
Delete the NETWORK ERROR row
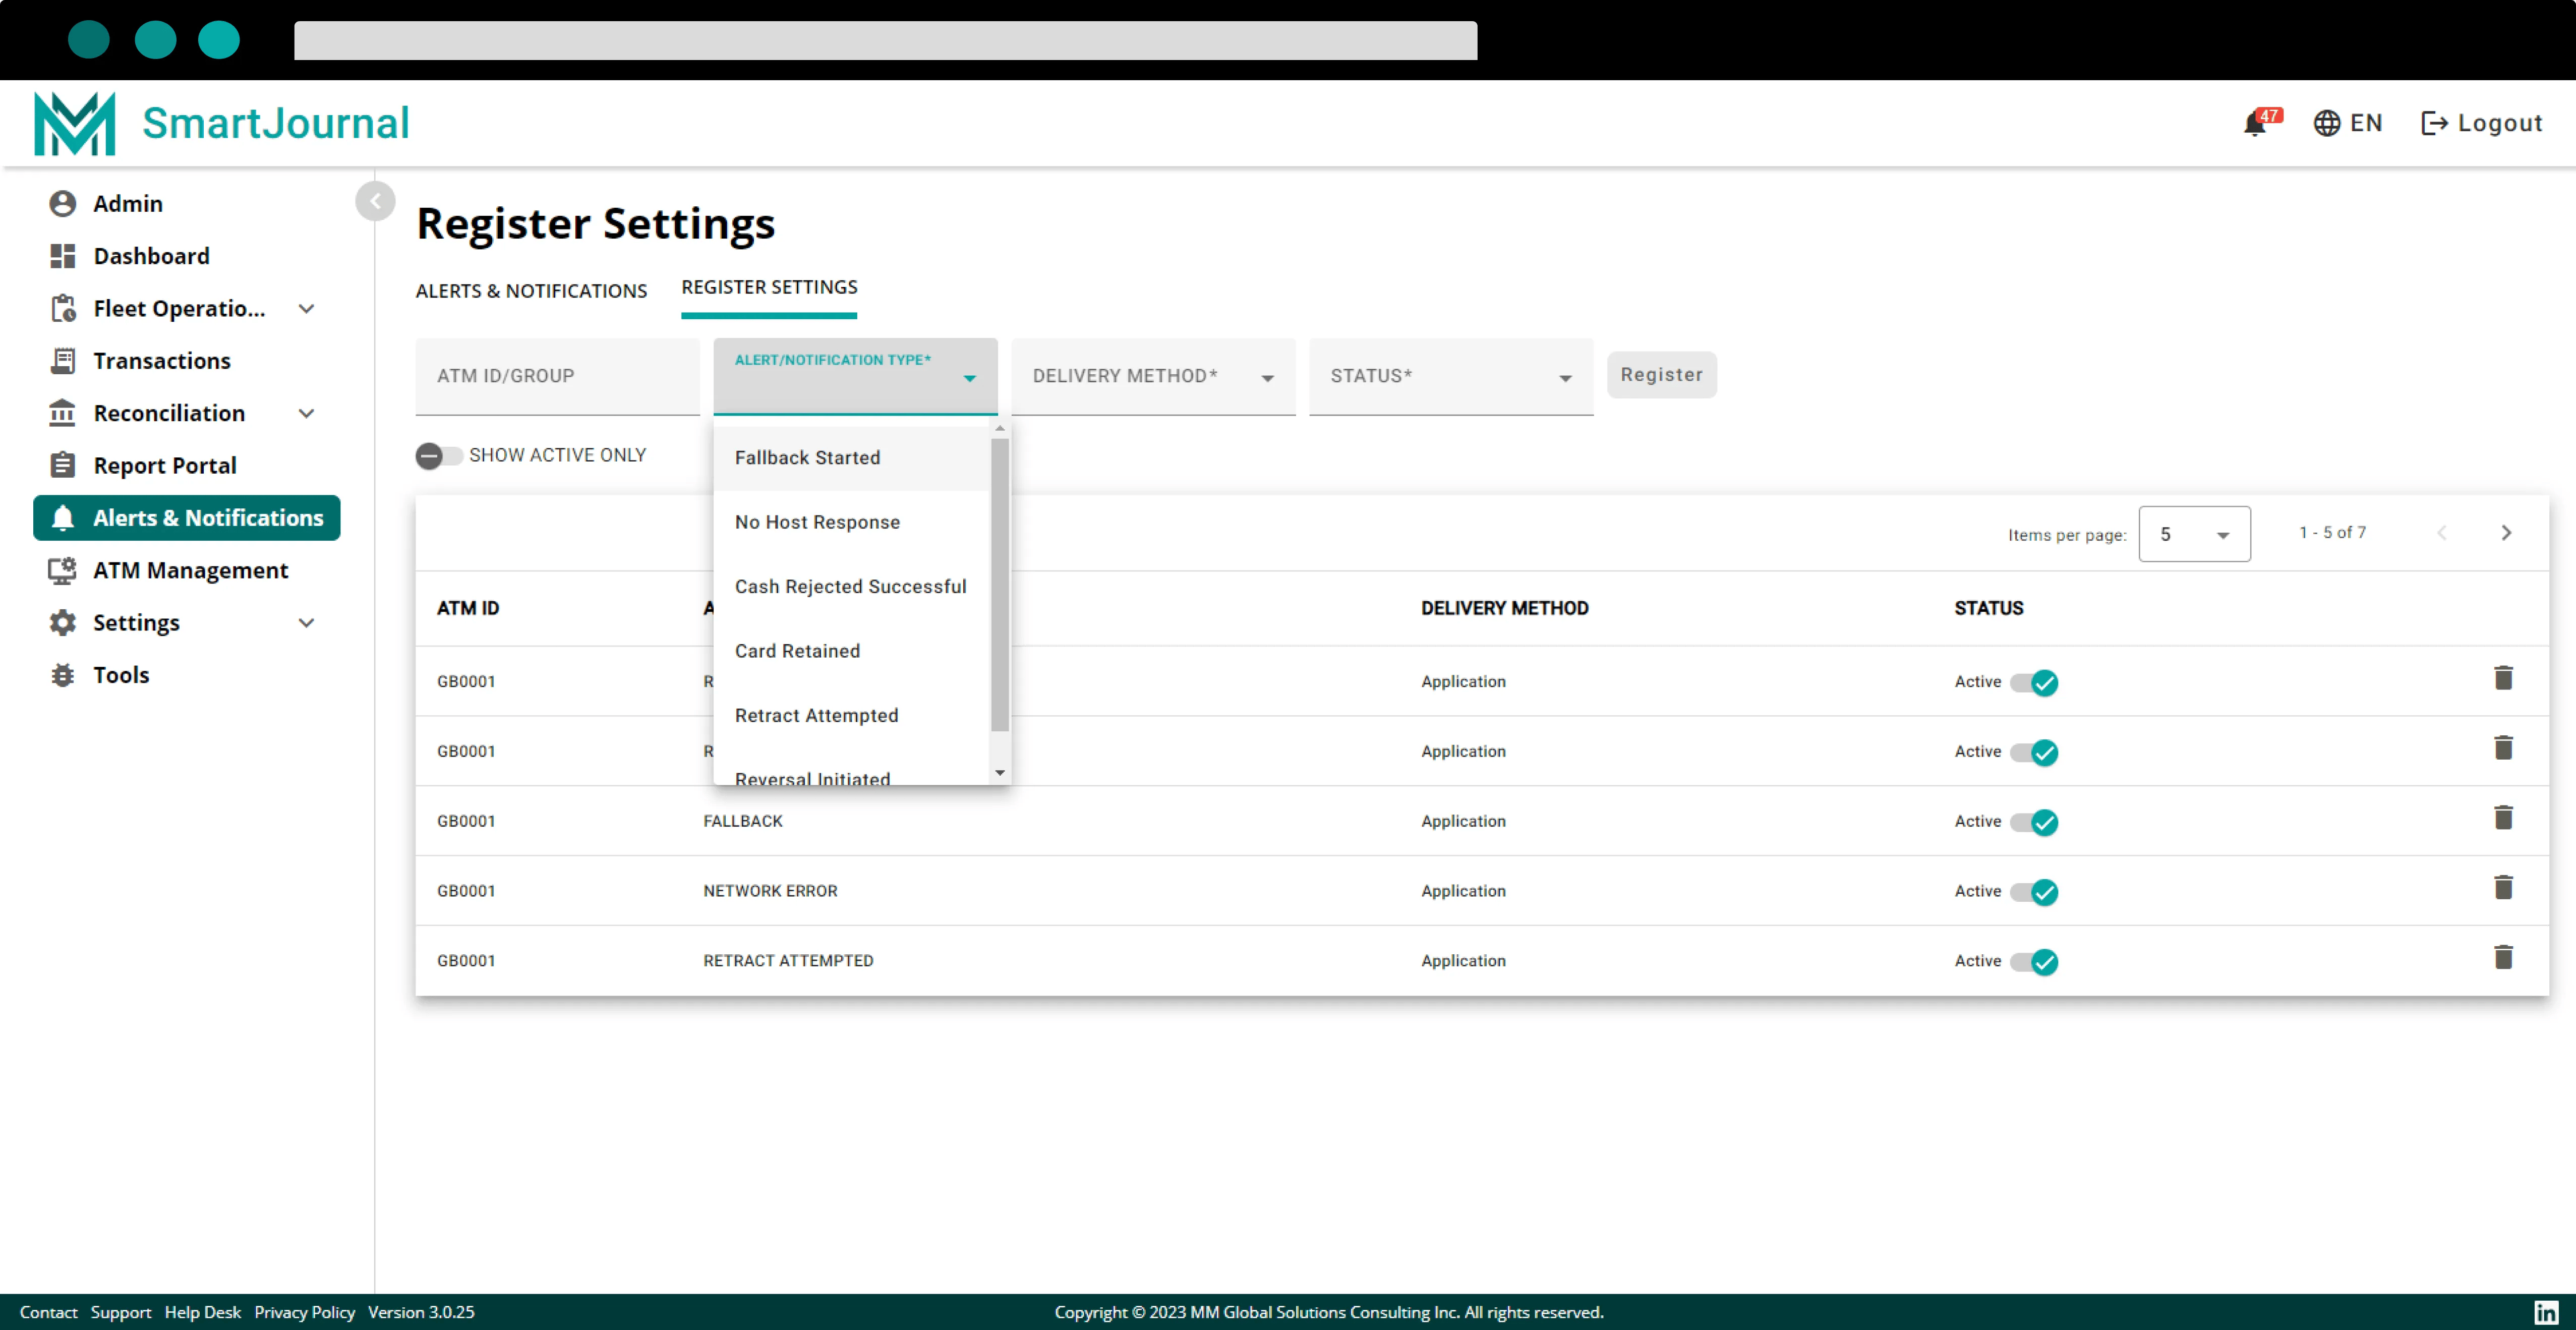click(2503, 888)
